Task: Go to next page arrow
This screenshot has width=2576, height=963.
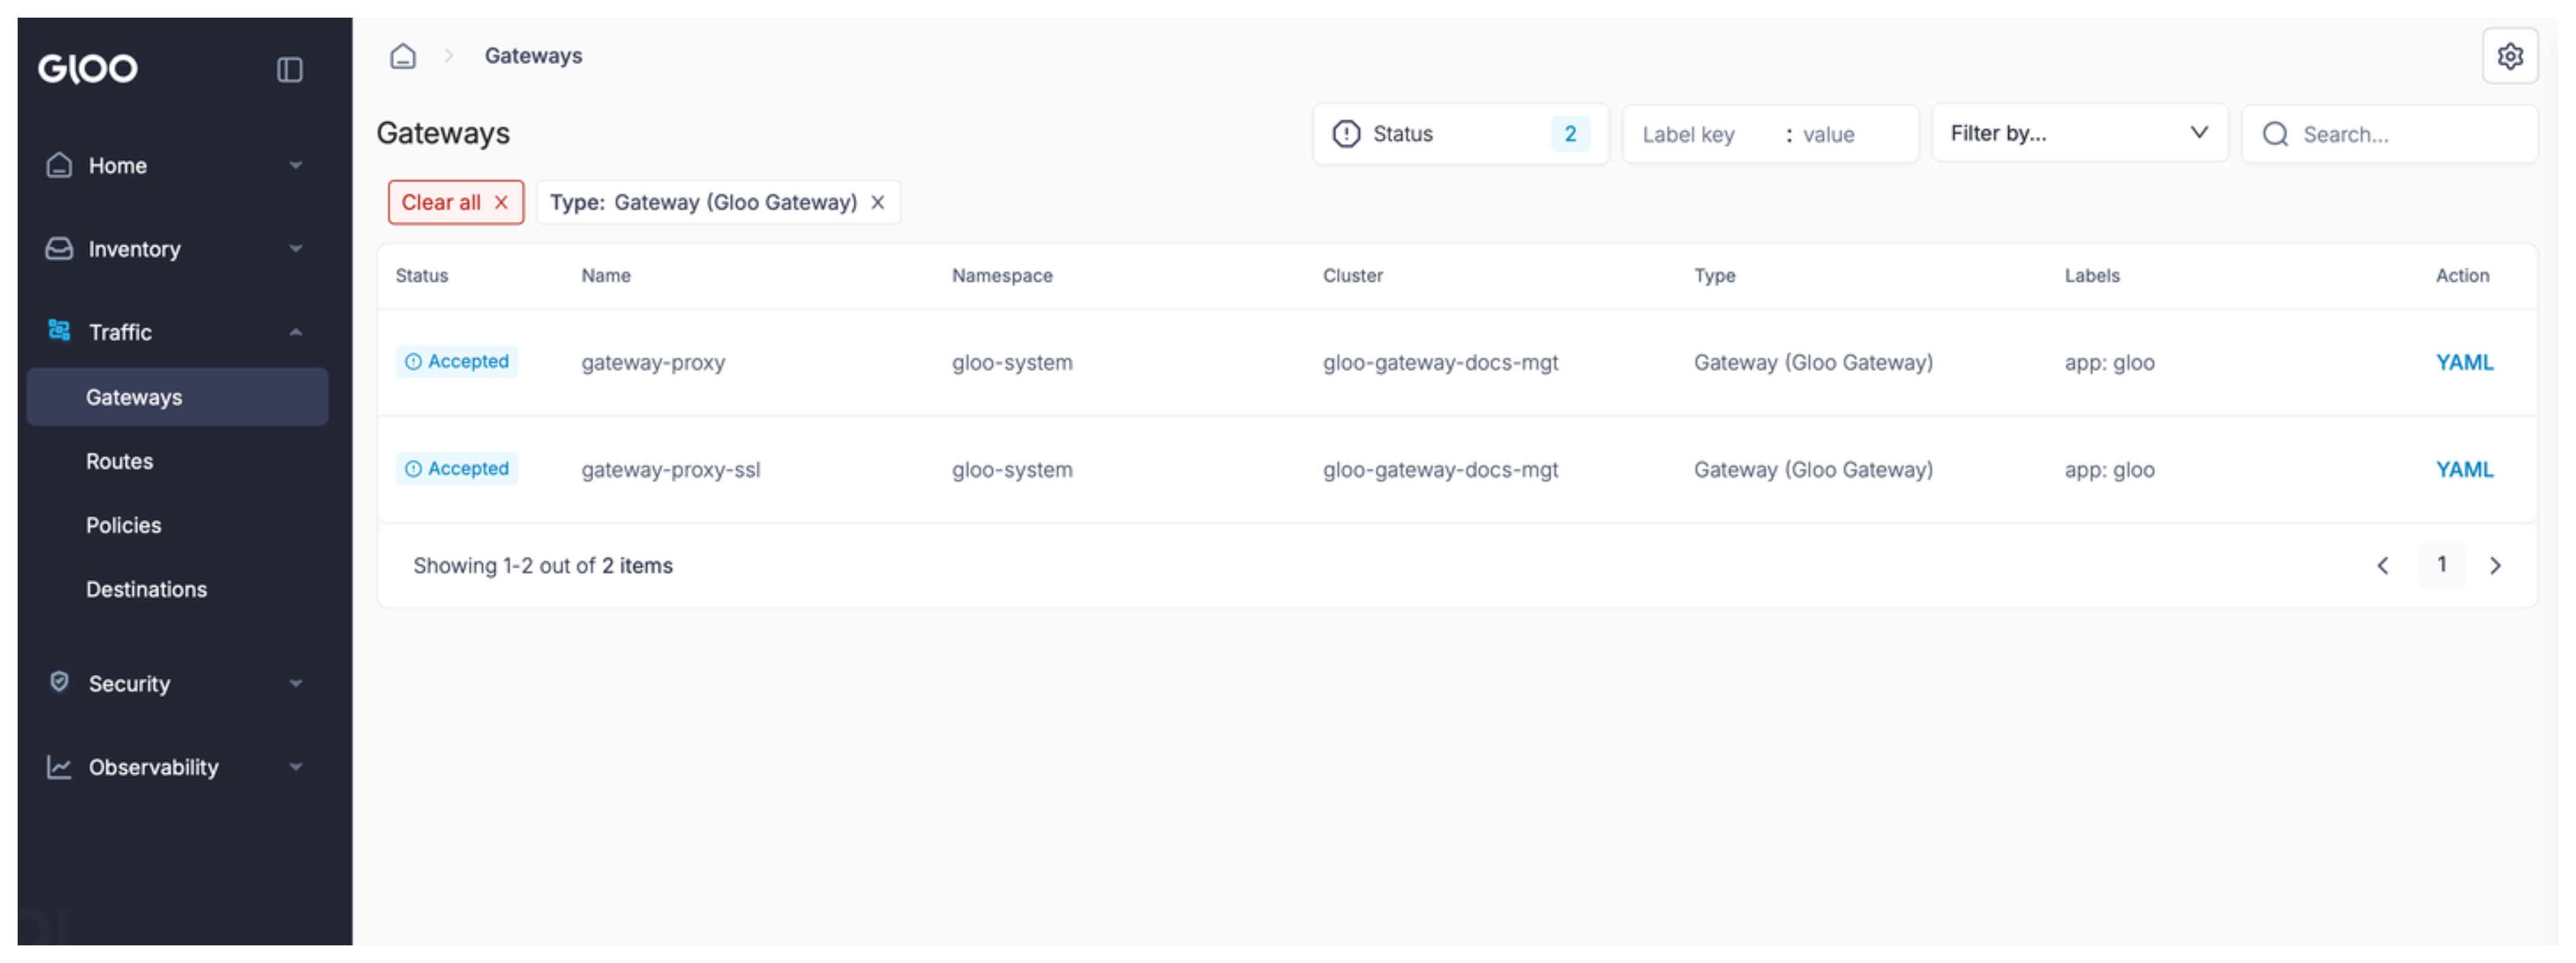Action: coord(2494,565)
